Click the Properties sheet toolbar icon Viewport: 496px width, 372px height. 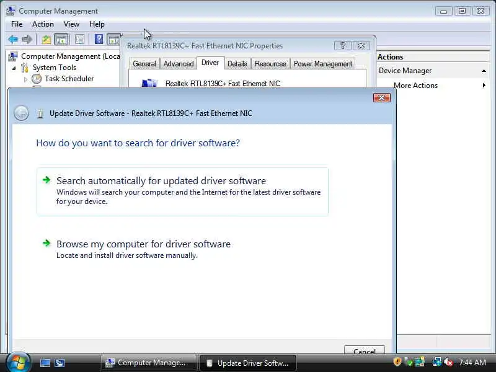click(79, 40)
